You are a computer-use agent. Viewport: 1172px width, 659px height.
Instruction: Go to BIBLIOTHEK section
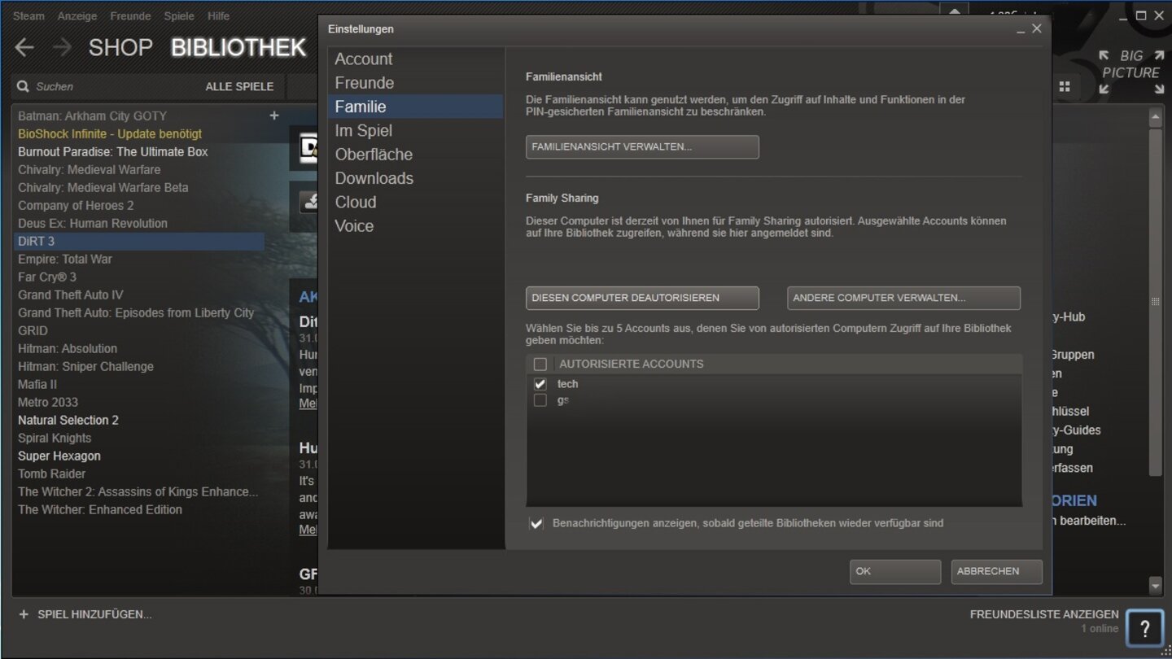238,47
